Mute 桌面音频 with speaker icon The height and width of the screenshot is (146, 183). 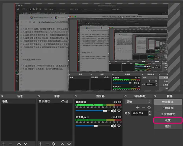[x=113, y=111]
